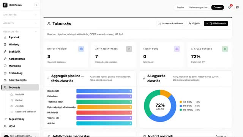
Task: Click the Nyitott pozíció card value 3
Action: click(49, 56)
